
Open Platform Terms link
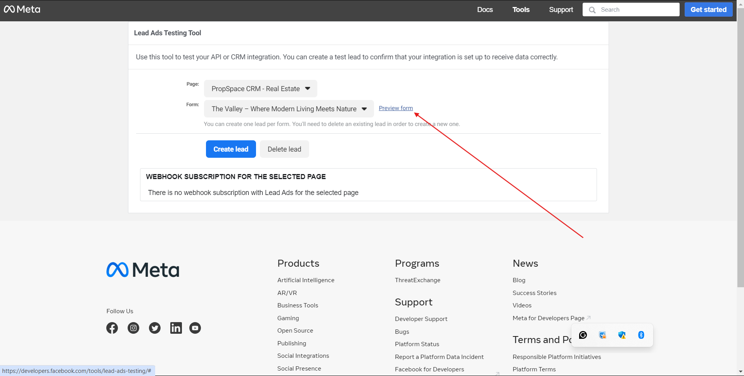click(534, 369)
